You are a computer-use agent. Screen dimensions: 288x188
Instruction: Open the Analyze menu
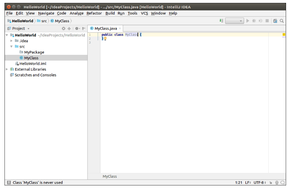[77, 13]
